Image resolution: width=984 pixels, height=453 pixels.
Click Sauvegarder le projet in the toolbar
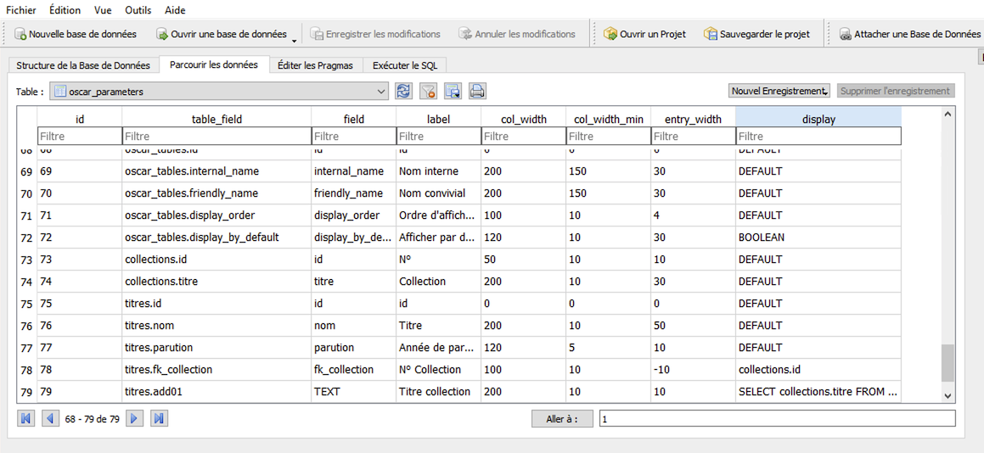[756, 34]
